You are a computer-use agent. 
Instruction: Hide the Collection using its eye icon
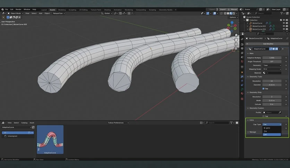[284, 20]
